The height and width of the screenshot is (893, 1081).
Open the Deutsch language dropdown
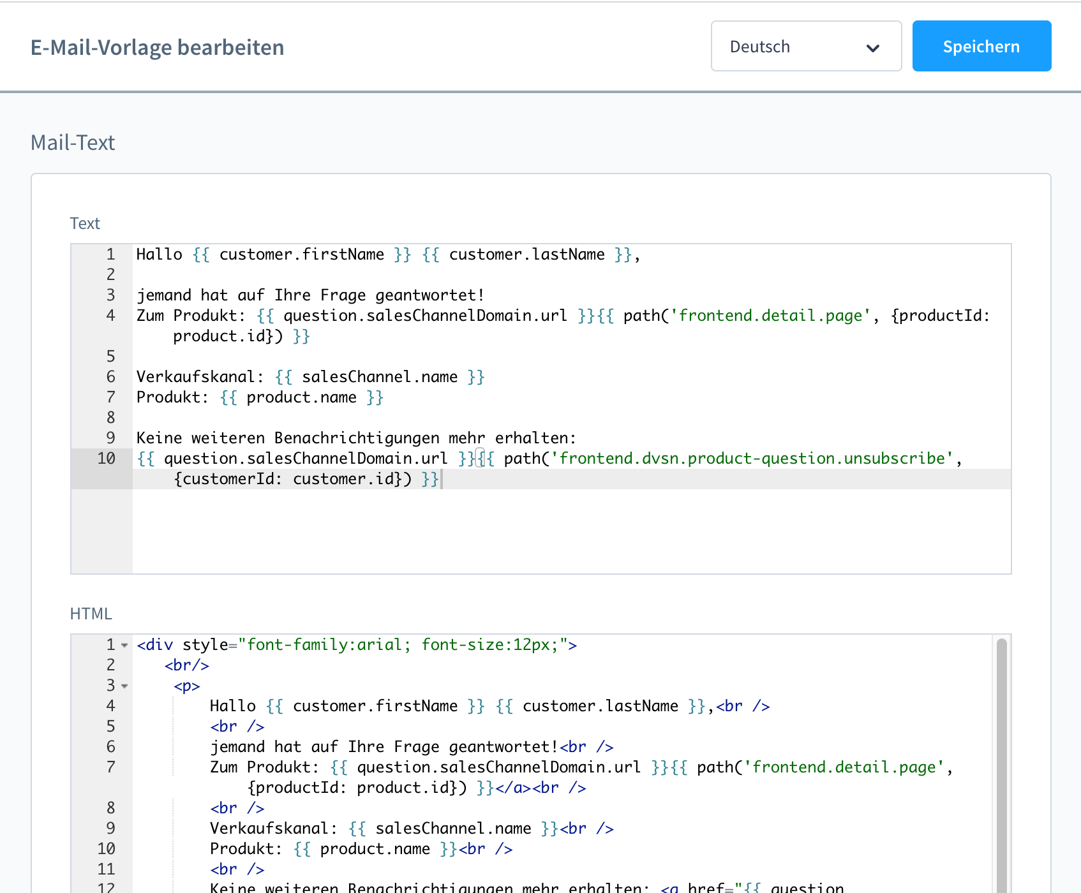pyautogui.click(x=806, y=46)
